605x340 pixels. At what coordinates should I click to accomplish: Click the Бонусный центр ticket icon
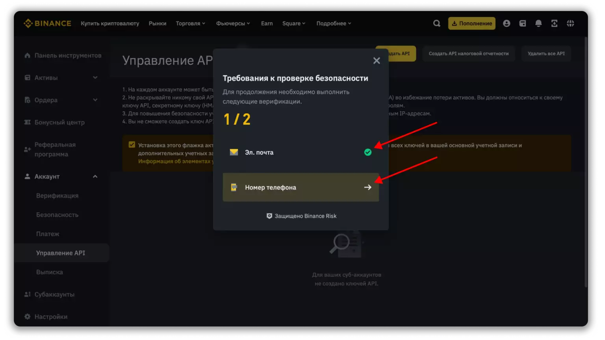click(27, 122)
